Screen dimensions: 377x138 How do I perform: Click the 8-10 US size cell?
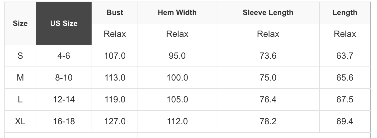click(64, 78)
